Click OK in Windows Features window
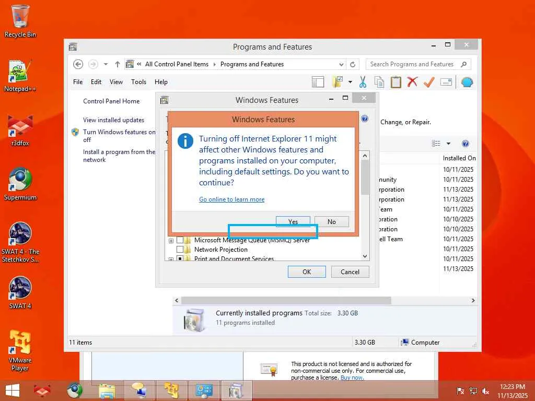The height and width of the screenshot is (401, 535). [306, 272]
